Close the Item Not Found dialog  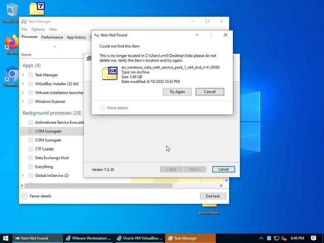click(225, 35)
